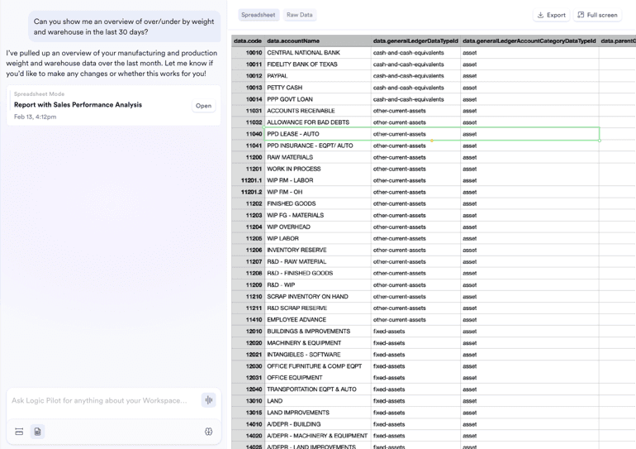Select the data.code column header
The image size is (636, 449).
(248, 41)
